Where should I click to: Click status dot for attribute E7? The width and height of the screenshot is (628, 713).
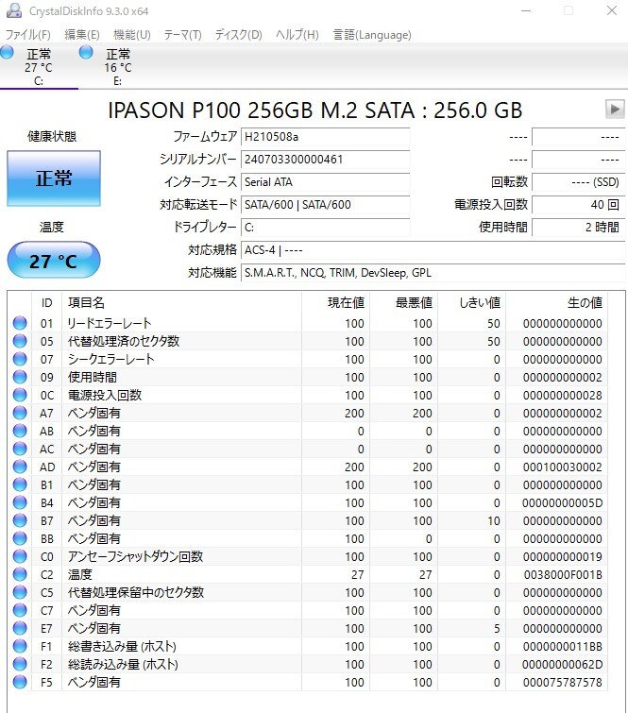20,628
